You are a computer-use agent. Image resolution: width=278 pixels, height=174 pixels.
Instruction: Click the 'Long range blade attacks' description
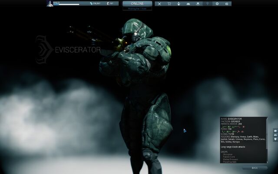(x=233, y=147)
